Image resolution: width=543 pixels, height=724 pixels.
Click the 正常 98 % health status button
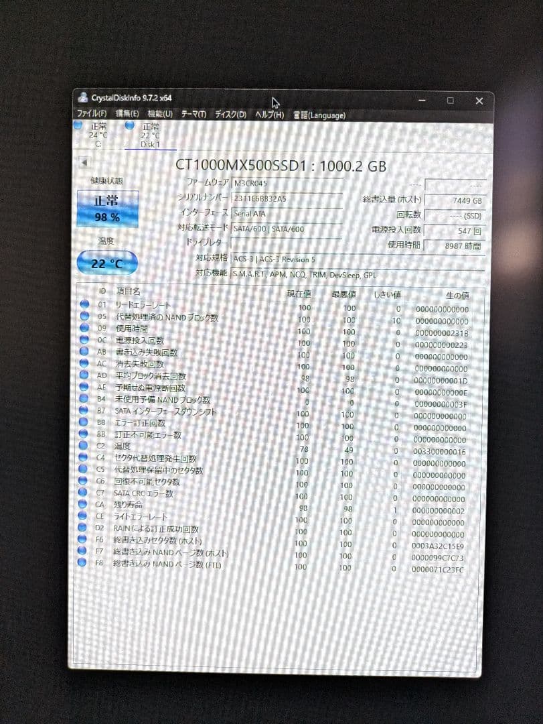(x=108, y=208)
